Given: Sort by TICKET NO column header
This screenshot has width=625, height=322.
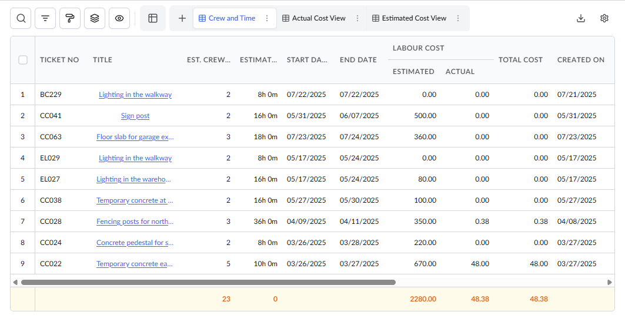Looking at the screenshot, I should (59, 60).
